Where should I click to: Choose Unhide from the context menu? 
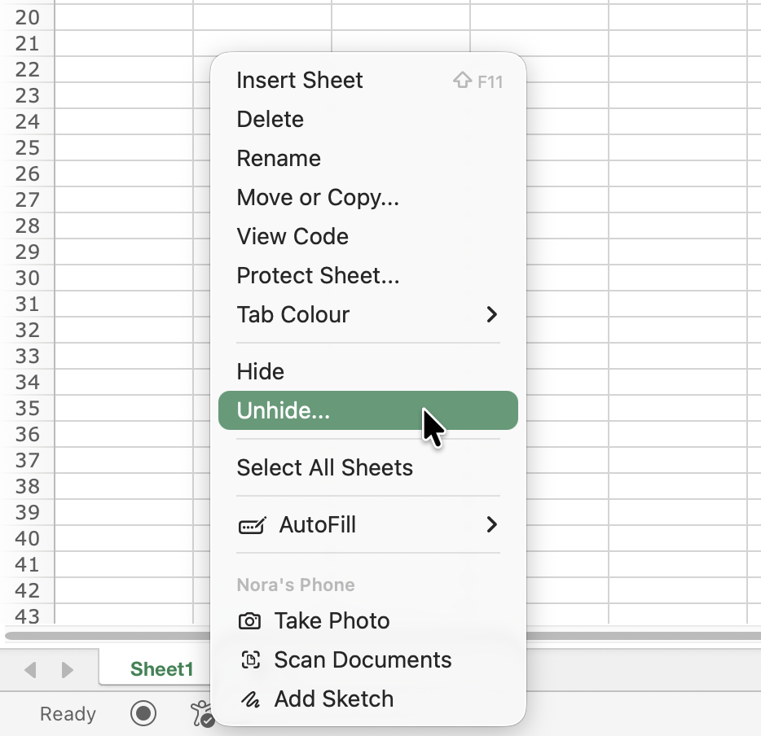[x=284, y=411]
